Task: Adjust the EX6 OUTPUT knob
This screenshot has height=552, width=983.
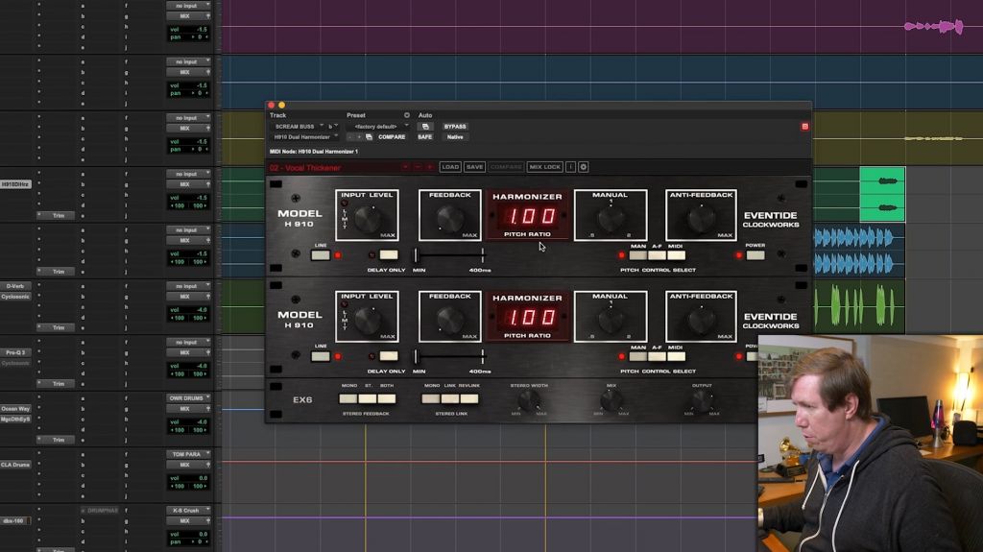Action: pos(702,400)
